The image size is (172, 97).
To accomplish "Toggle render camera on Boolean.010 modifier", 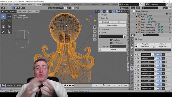I will [x=161, y=70].
